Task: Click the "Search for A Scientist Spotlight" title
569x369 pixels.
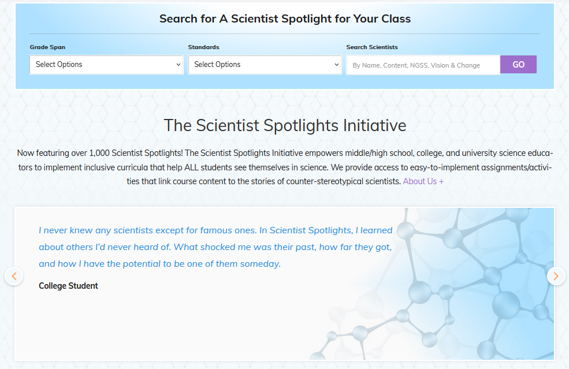Action: click(x=285, y=18)
